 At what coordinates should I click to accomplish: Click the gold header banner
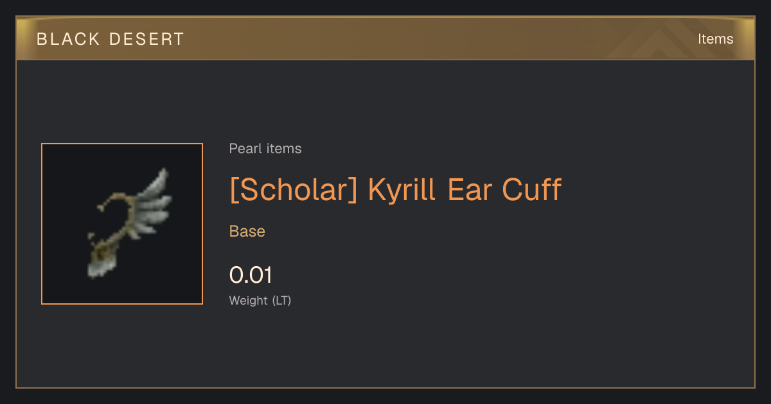(385, 38)
